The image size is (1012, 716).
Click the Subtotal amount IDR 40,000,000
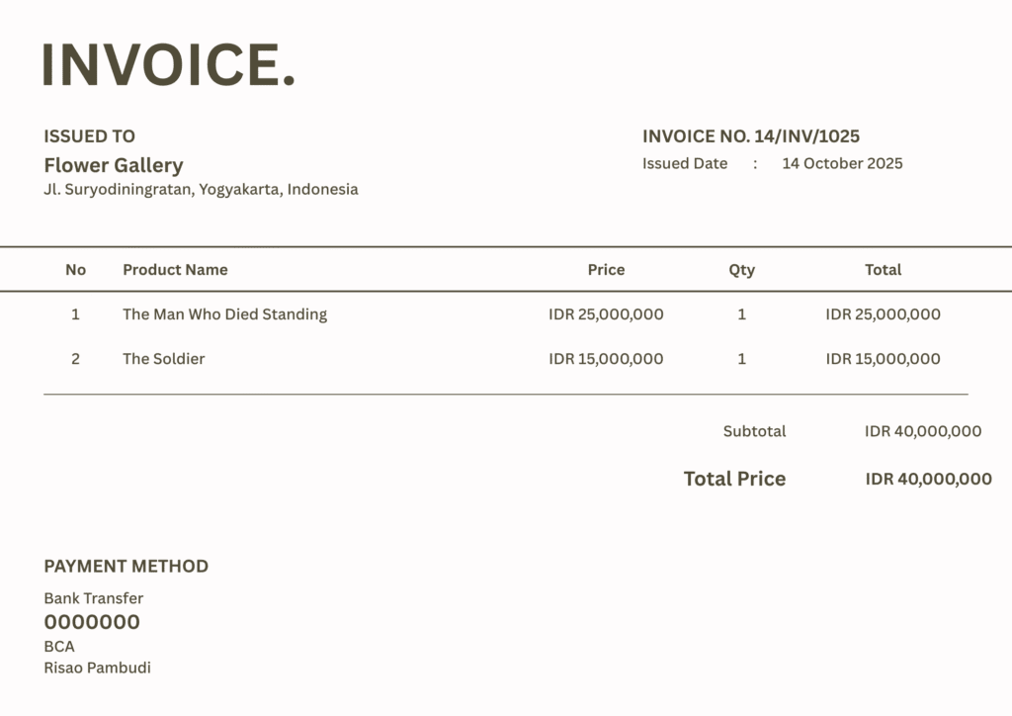(923, 431)
